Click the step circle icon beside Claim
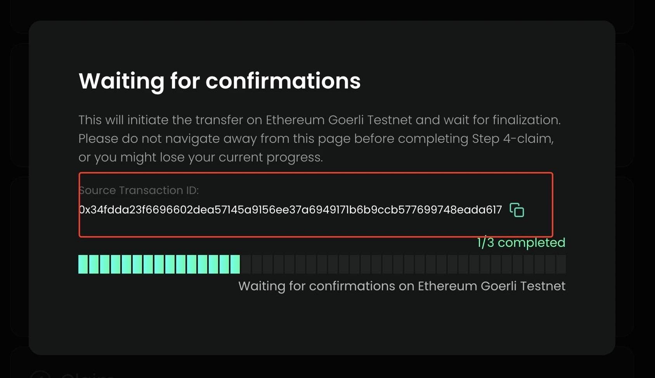This screenshot has height=378, width=655. click(40, 375)
